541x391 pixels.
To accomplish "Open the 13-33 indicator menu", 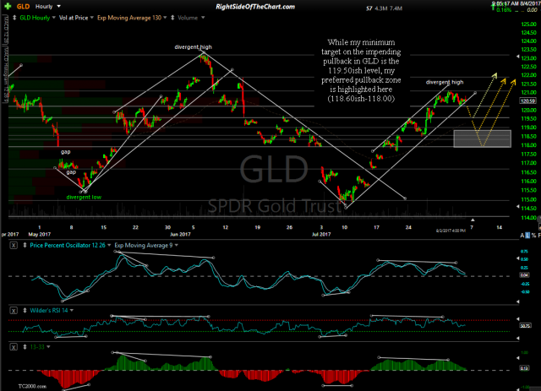I will pos(40,347).
